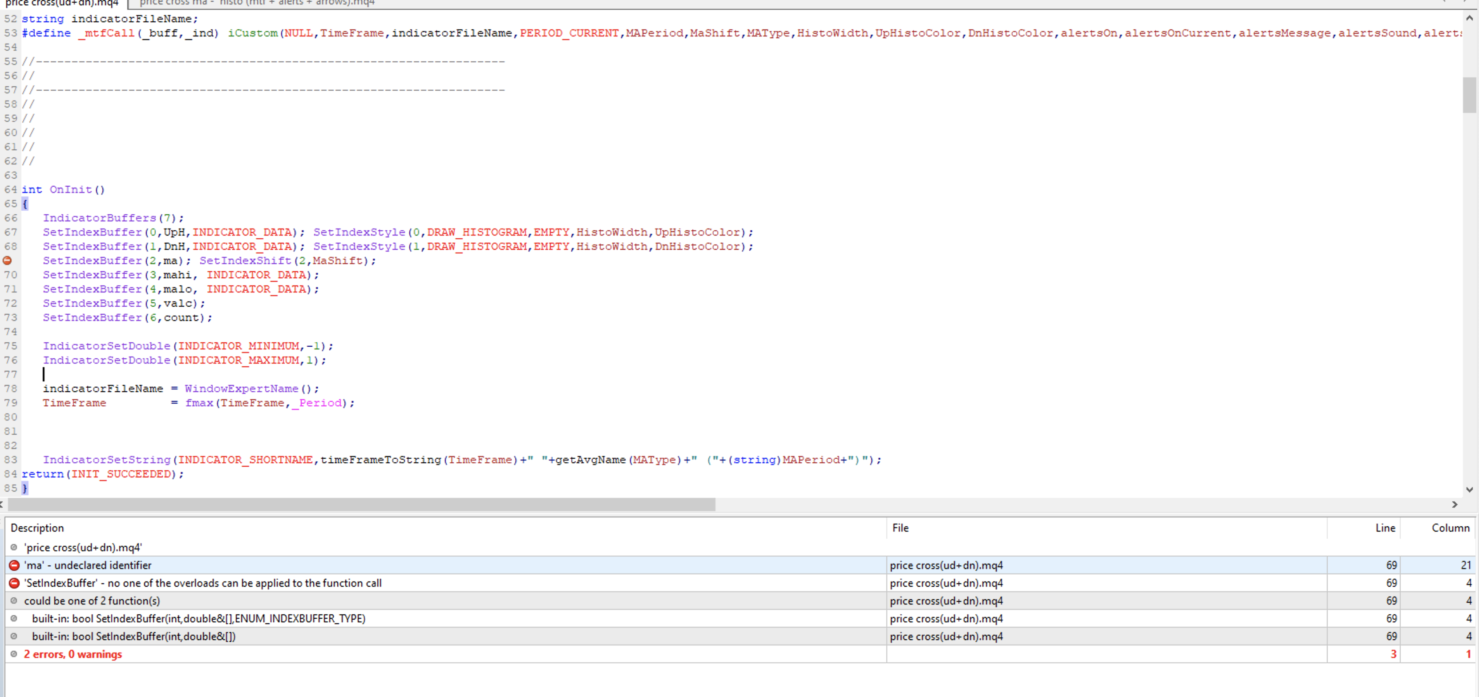1479x697 pixels.
Task: Select 'could be one of 2 function(s)' row
Action: [x=92, y=601]
